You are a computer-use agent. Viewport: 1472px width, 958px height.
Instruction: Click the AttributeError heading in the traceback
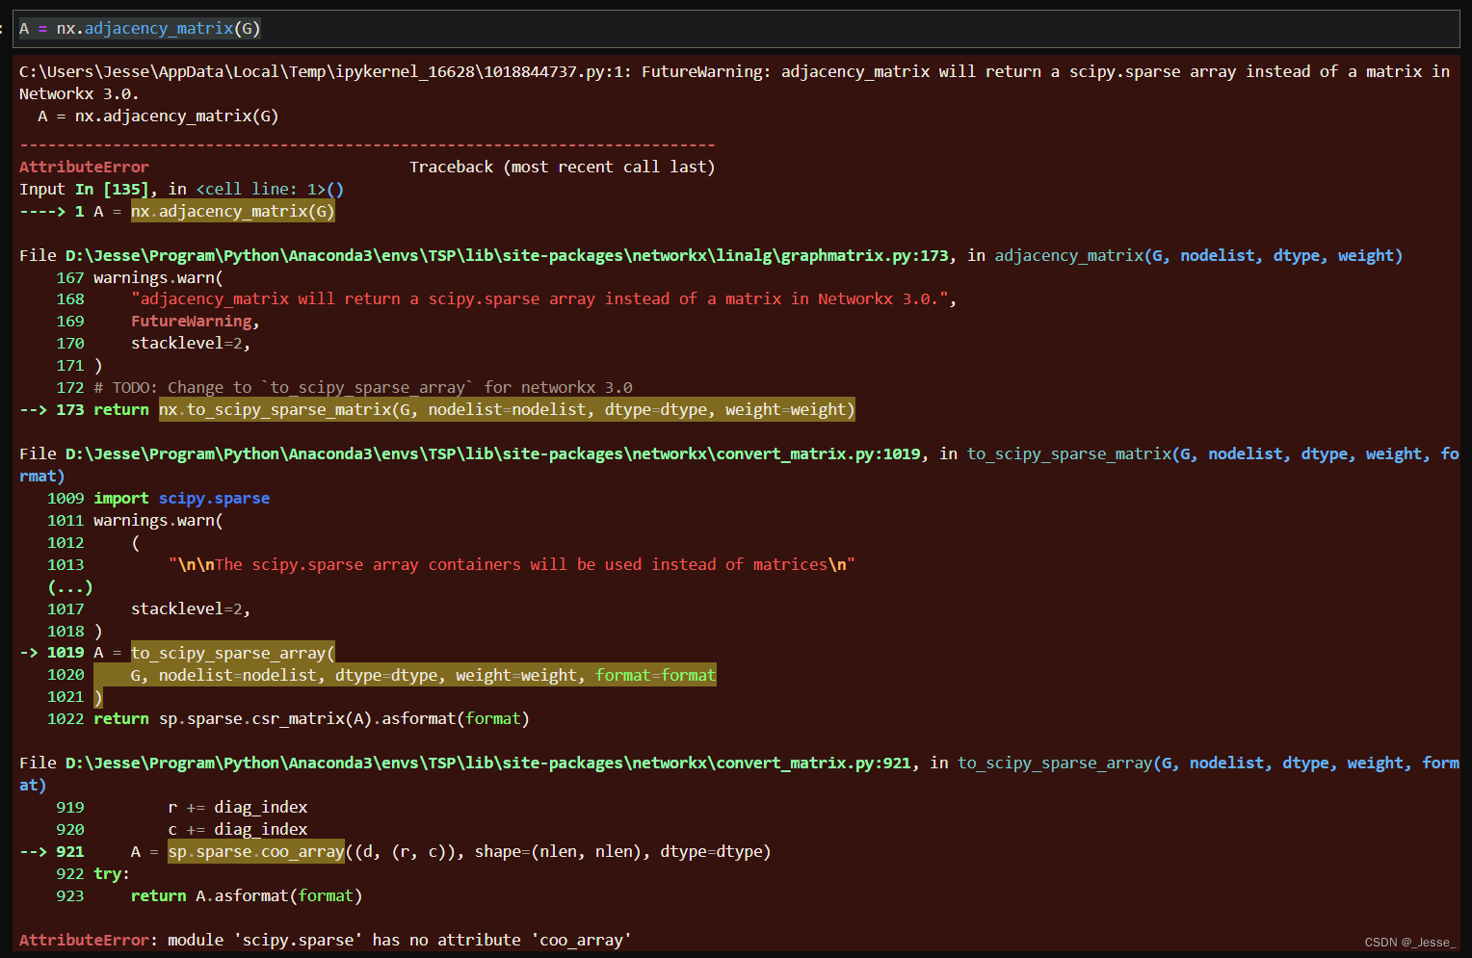[x=84, y=167]
